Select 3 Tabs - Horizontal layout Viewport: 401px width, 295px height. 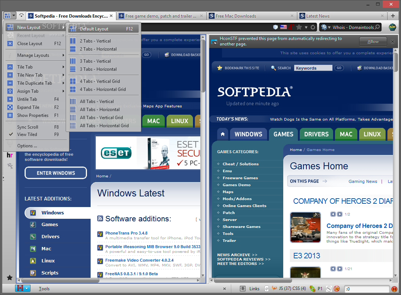(103, 69)
